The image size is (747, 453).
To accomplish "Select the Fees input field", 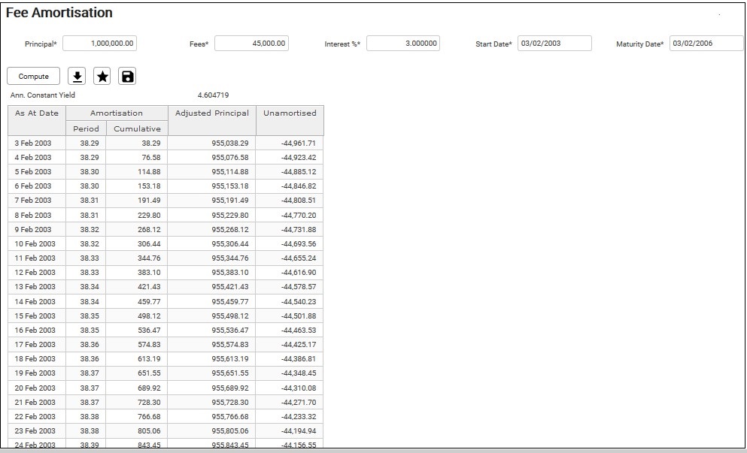I will (x=252, y=44).
